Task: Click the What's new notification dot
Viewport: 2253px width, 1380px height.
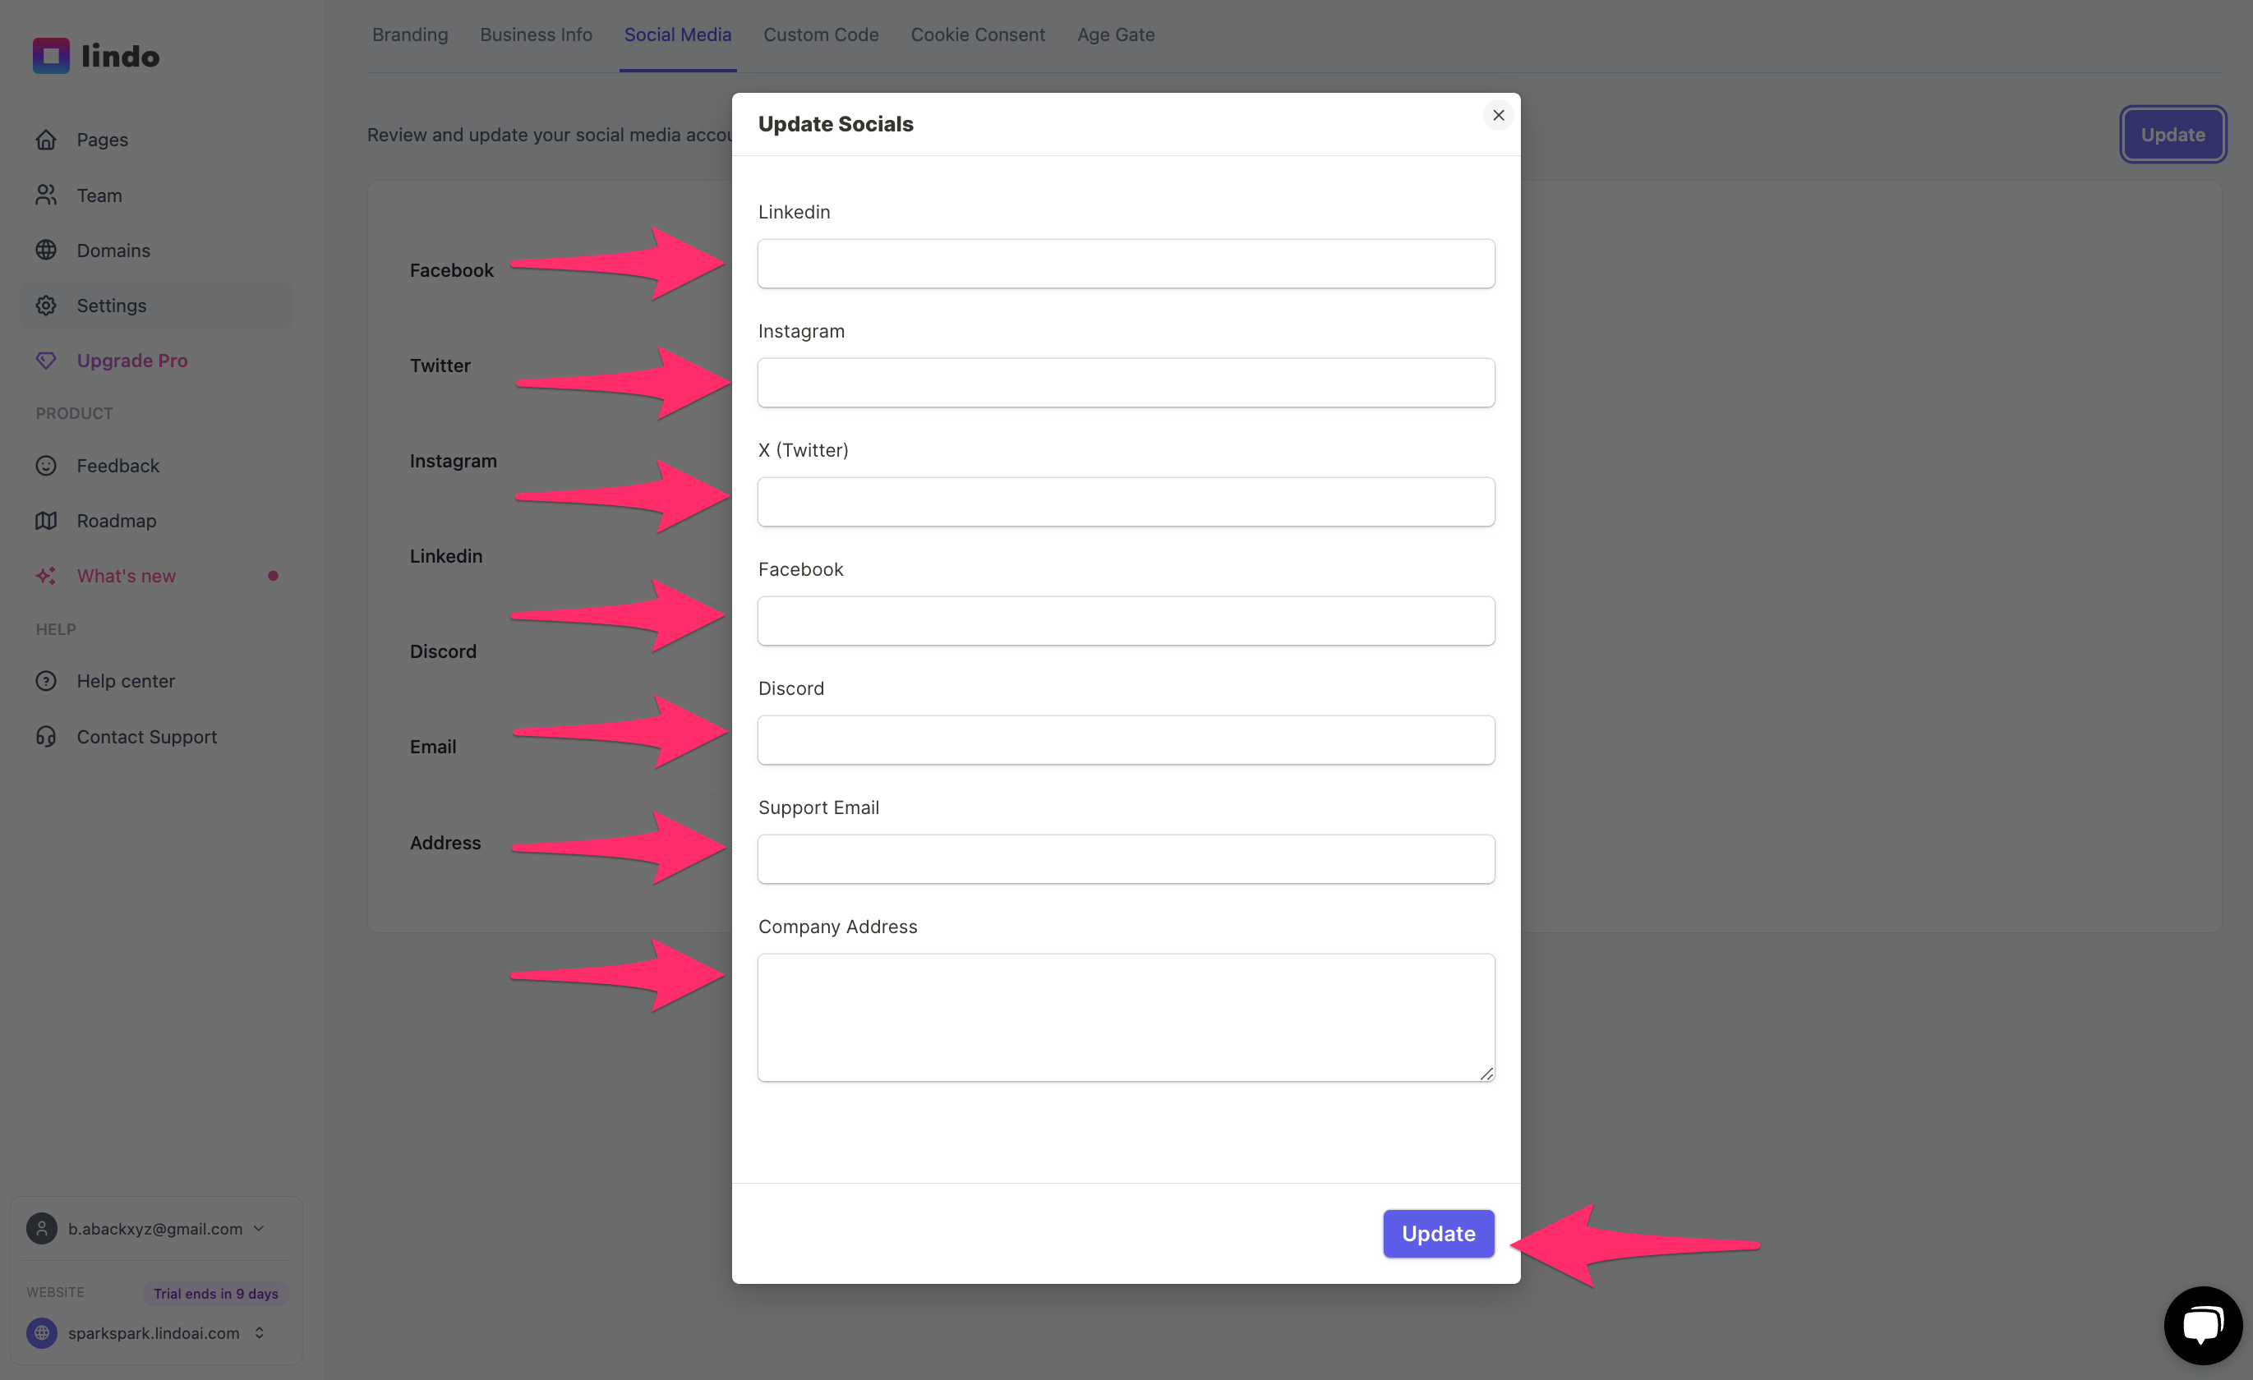Action: pos(273,576)
